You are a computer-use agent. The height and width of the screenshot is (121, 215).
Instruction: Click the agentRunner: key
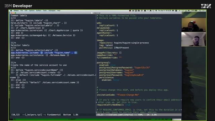(104, 33)
